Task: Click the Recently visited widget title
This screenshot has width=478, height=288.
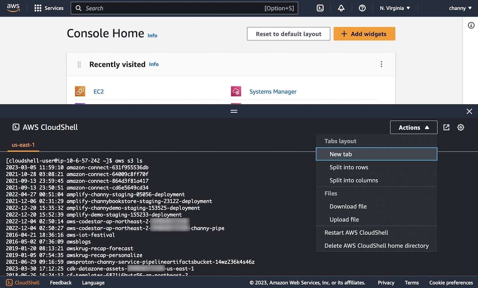Action: 117,65
